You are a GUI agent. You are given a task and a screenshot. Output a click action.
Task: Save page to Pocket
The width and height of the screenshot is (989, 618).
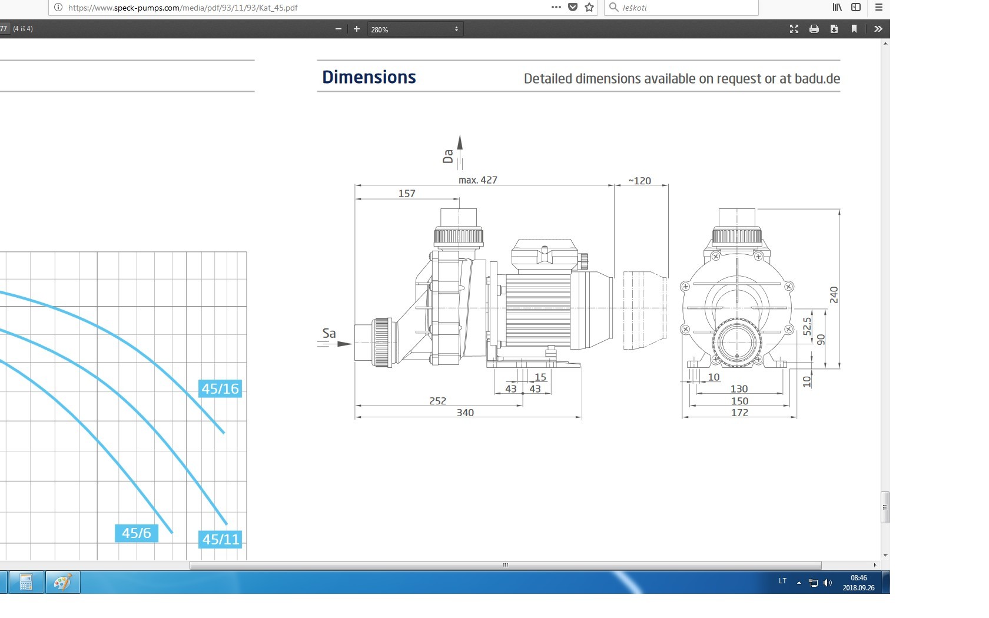click(x=573, y=7)
